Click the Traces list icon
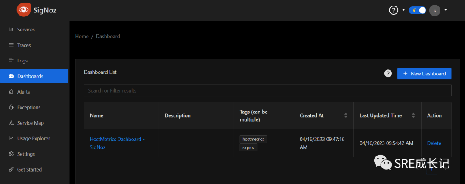 click(11, 45)
